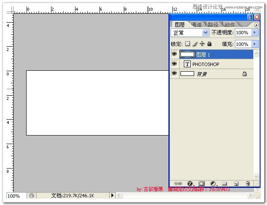Switch to the 通道 channels tab
The height and width of the screenshot is (205, 267).
[197, 25]
